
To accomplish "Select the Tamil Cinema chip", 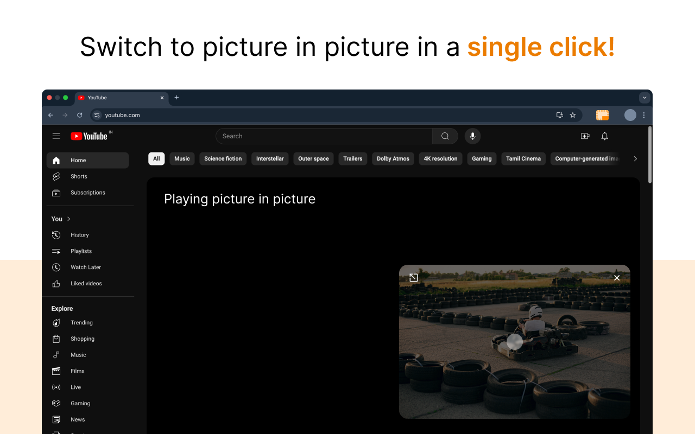I will click(523, 159).
